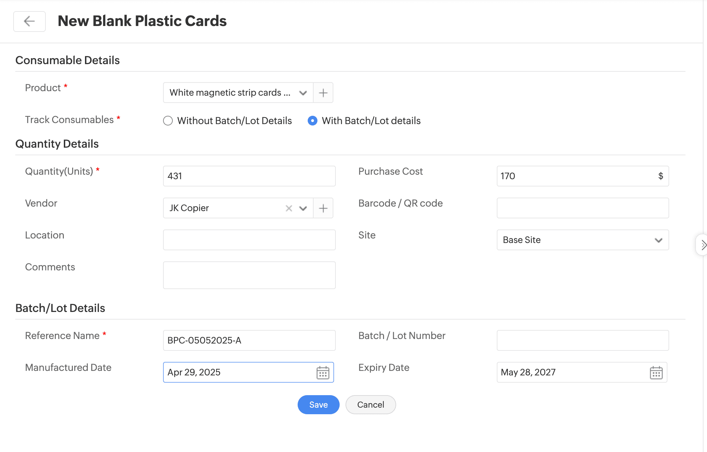Type in the Comments box
Screen dimensions: 707x452
tap(249, 275)
